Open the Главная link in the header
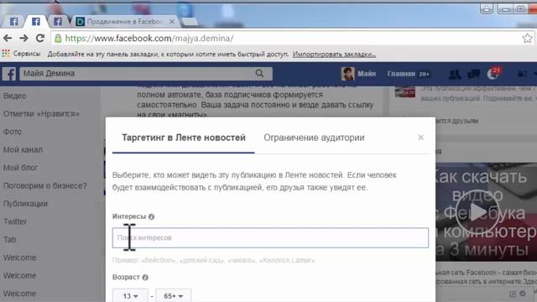Screen dimensions: 537x302 (x=401, y=74)
